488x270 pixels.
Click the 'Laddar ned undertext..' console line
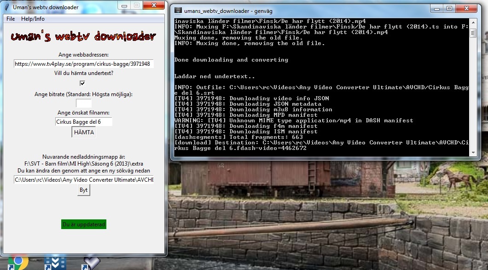(215, 76)
